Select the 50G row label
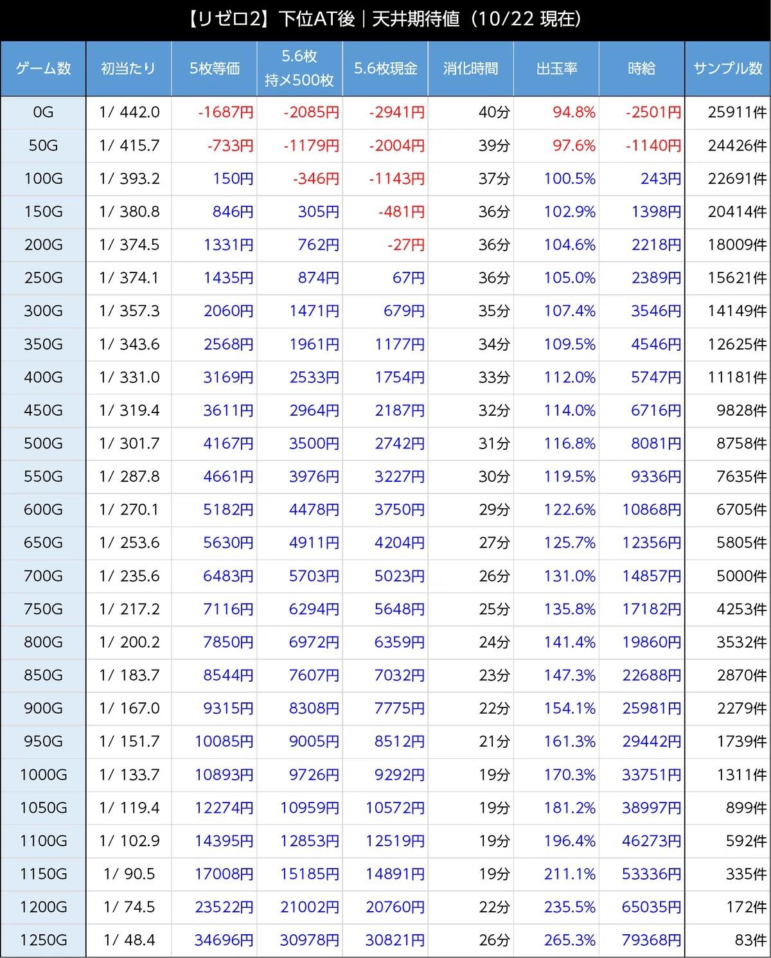 tap(43, 146)
